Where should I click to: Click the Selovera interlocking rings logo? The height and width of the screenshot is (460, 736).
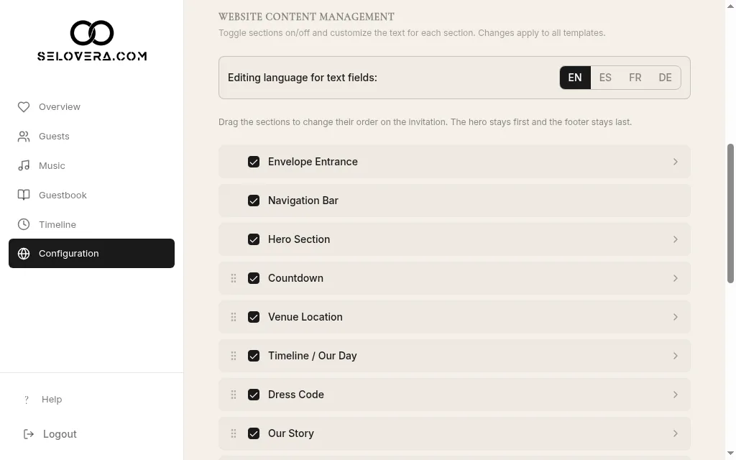(x=92, y=33)
